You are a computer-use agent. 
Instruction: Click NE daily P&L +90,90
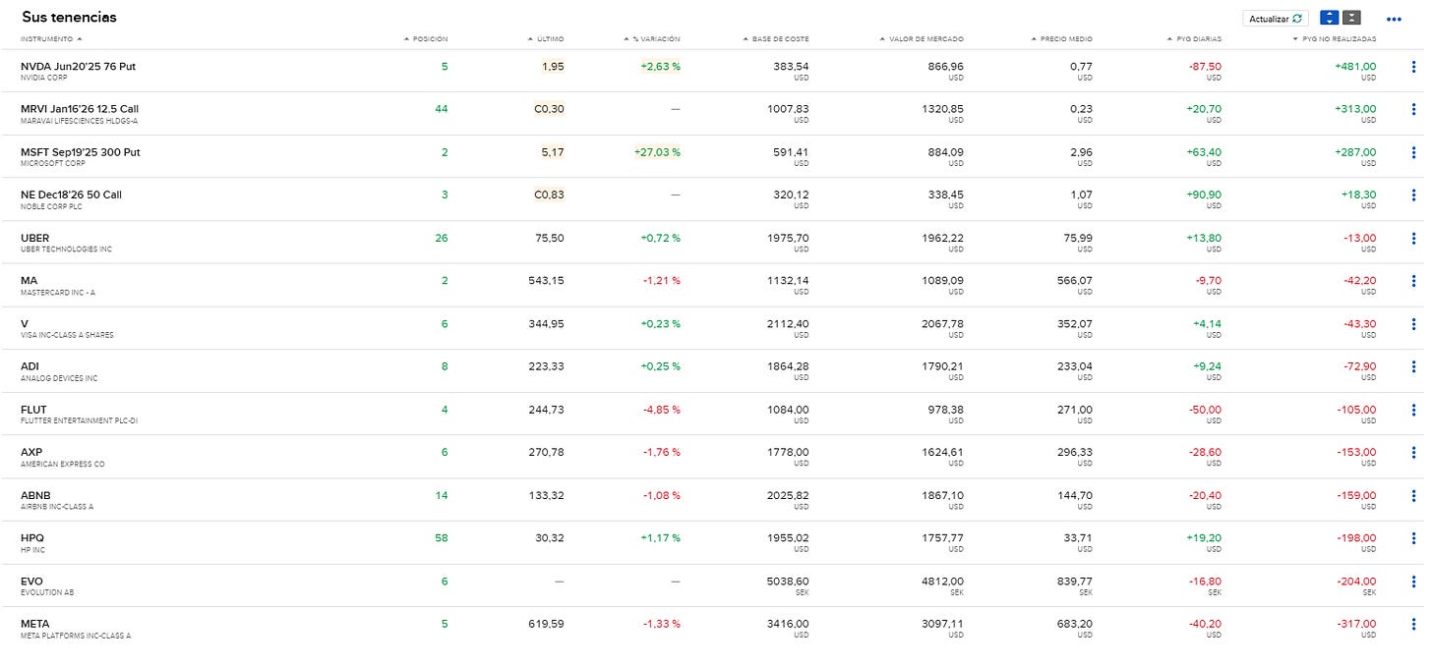point(1205,194)
